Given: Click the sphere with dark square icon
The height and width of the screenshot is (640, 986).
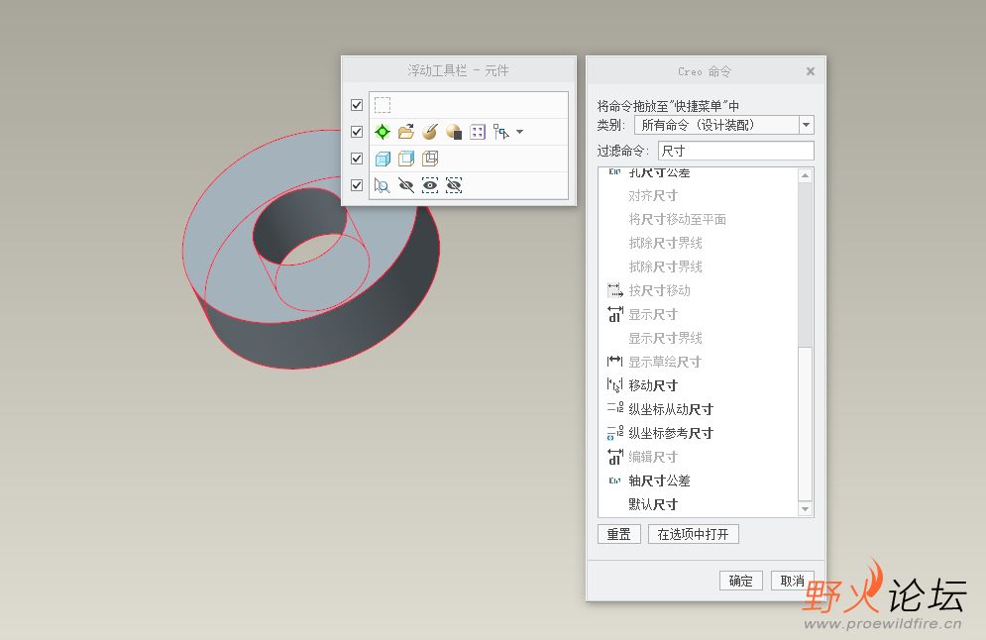Looking at the screenshot, I should (x=454, y=132).
